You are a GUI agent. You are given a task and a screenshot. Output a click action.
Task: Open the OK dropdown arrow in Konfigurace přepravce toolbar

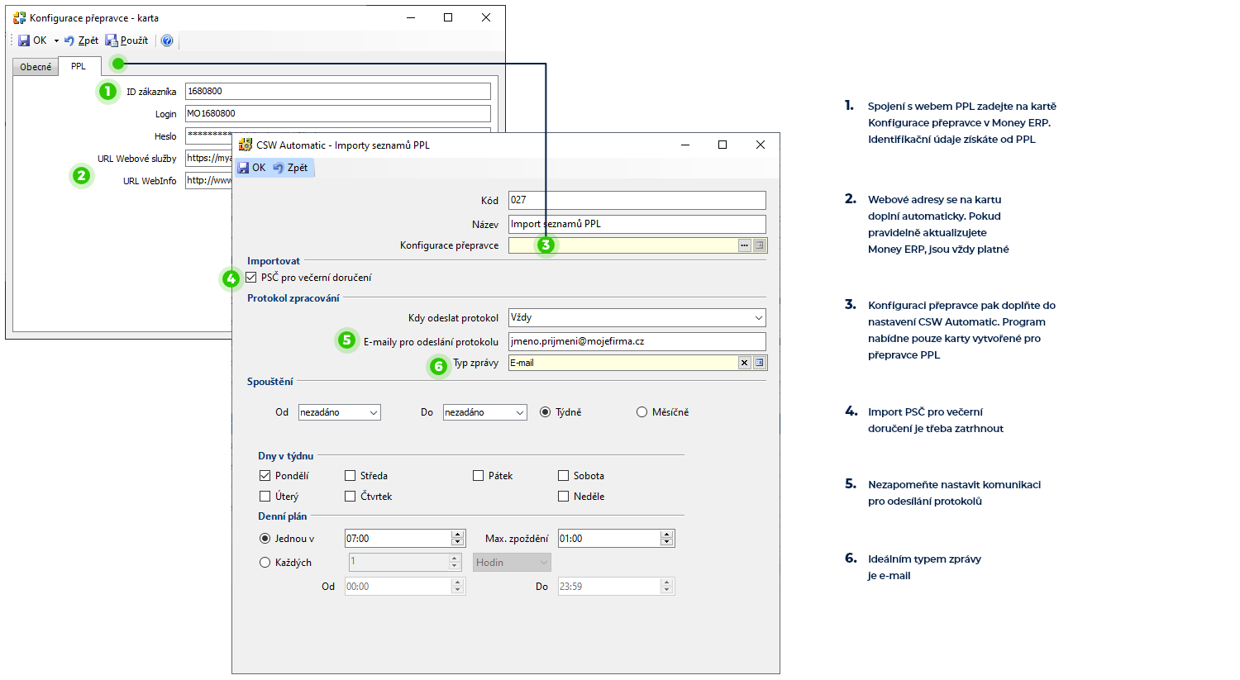coord(56,40)
